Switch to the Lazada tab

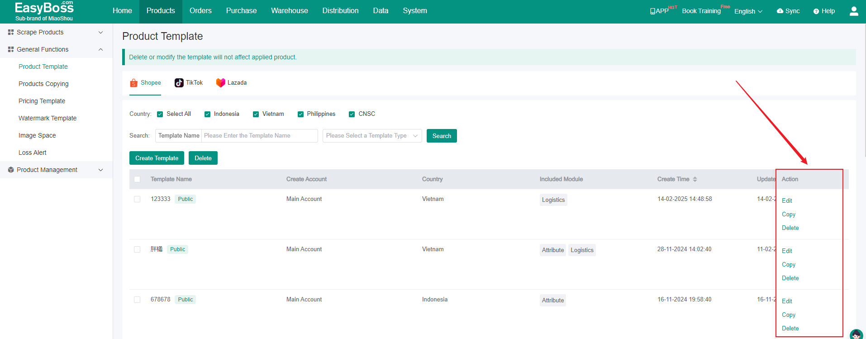coord(231,83)
